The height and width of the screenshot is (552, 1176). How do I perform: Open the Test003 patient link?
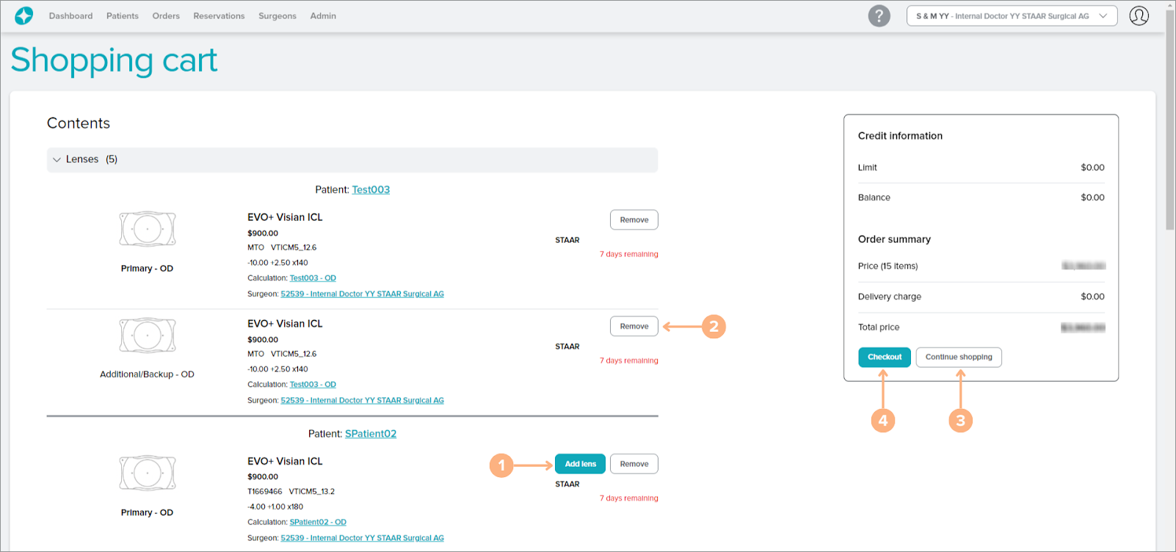point(371,189)
